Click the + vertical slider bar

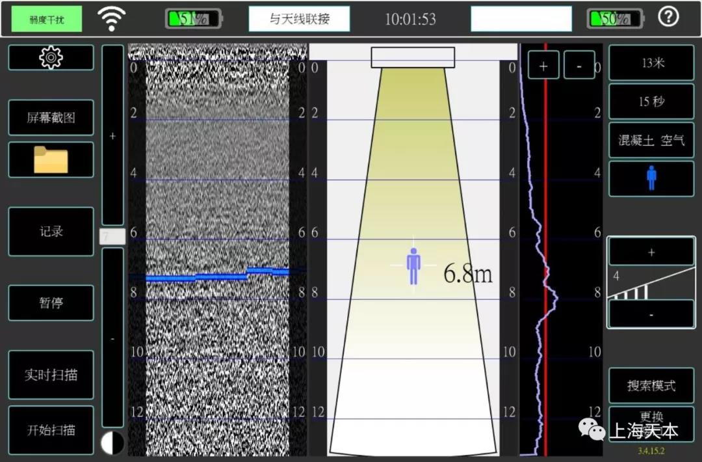click(x=112, y=135)
